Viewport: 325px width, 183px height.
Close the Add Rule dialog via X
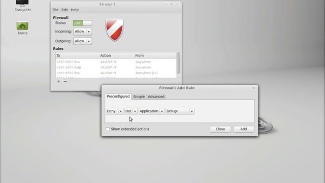click(253, 88)
